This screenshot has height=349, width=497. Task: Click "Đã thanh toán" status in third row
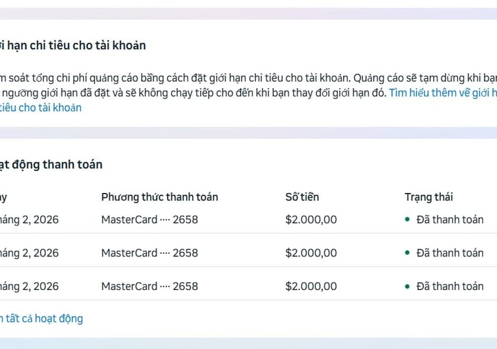(450, 286)
